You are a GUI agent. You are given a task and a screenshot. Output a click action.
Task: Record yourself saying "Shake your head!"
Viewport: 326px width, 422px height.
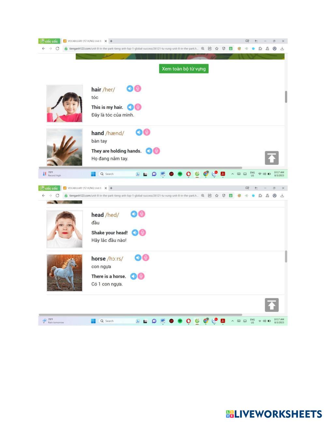click(x=142, y=233)
